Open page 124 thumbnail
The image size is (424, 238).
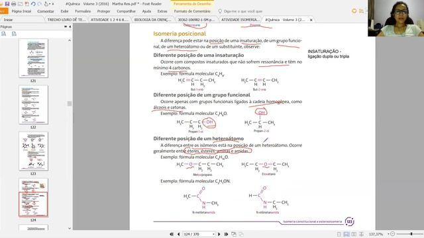33,197
